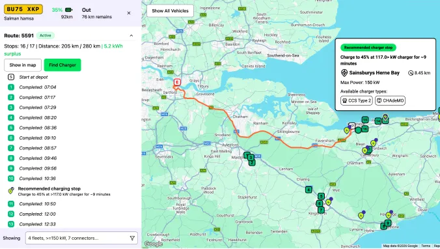Click the dark lightning charger pin above Herne Bay
Viewport: 440px width, 249px height.
(x=385, y=117)
